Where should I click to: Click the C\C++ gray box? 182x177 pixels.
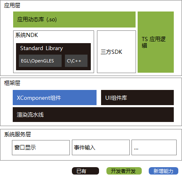[x=76, y=61]
